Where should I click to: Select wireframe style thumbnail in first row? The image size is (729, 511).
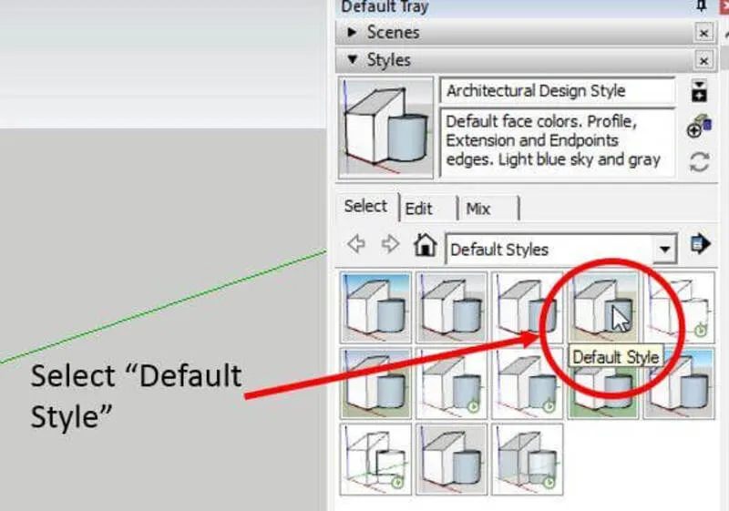point(679,308)
